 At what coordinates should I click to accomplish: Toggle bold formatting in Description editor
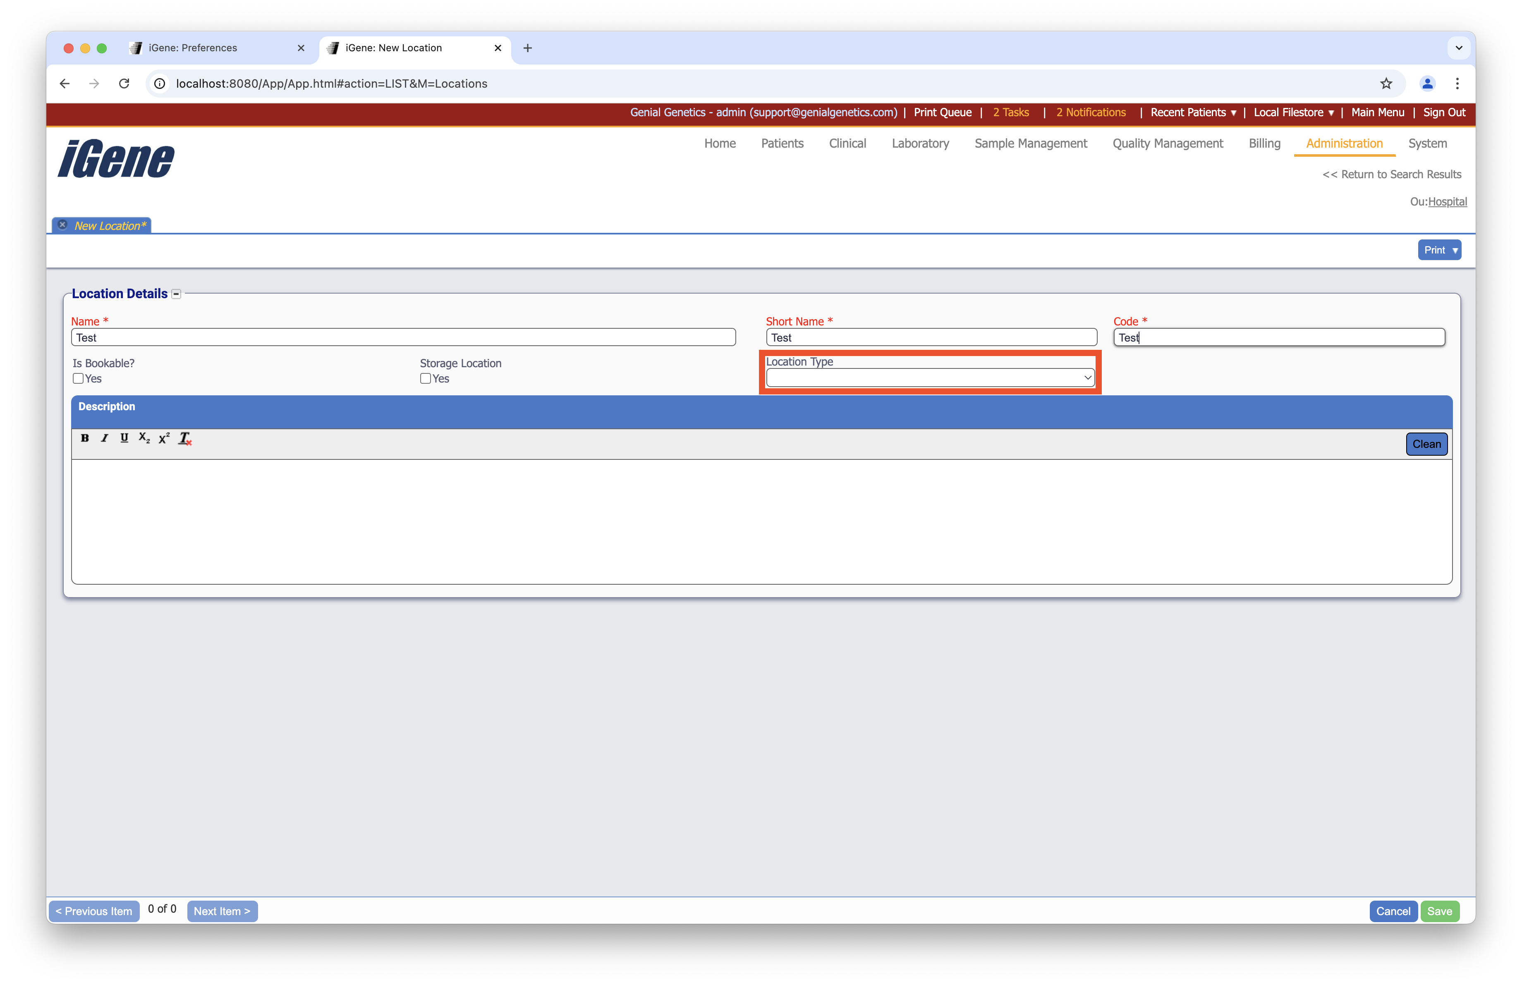(84, 438)
